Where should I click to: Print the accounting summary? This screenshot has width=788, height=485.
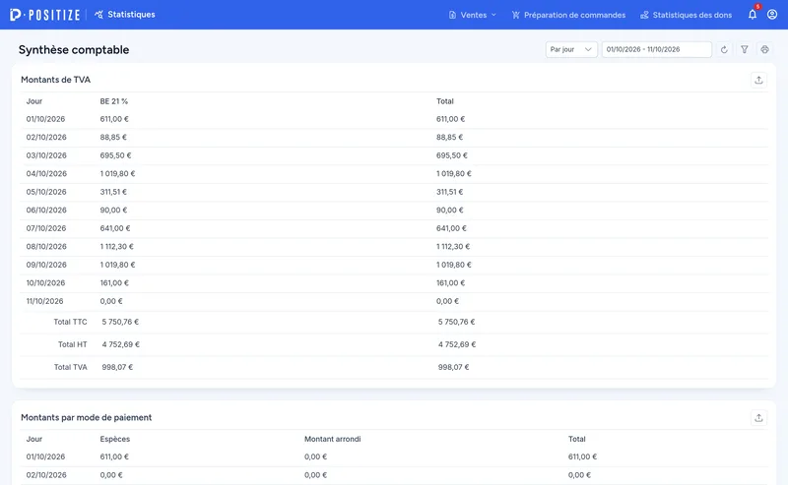765,49
